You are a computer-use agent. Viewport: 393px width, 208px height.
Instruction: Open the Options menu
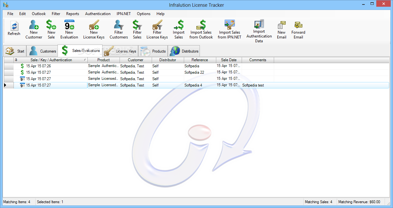coord(144,14)
